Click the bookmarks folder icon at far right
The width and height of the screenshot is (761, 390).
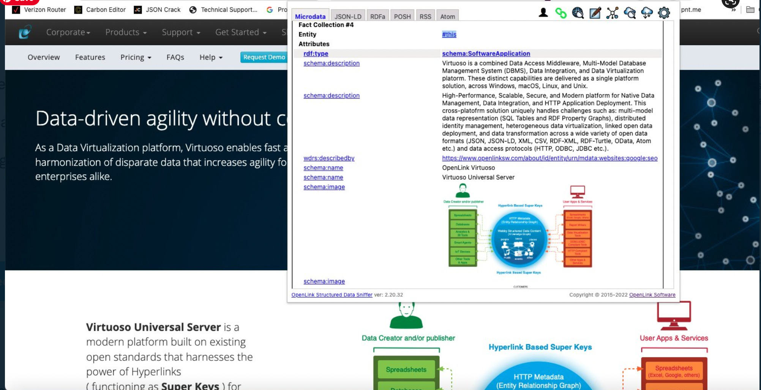750,9
